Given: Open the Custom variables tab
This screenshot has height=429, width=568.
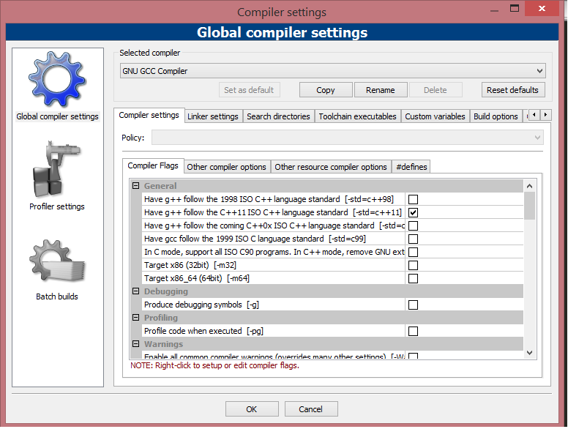Looking at the screenshot, I should pos(435,116).
